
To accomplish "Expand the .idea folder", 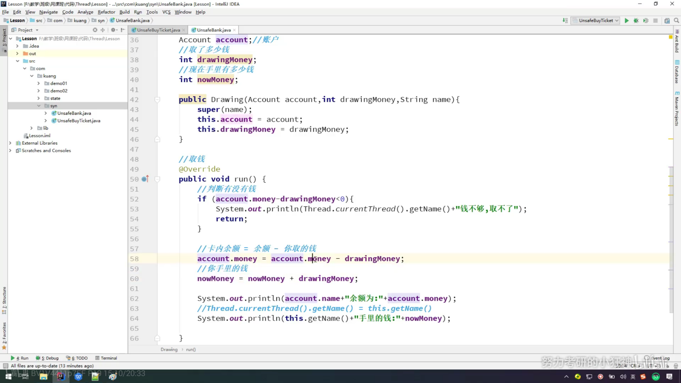I will click(x=17, y=46).
